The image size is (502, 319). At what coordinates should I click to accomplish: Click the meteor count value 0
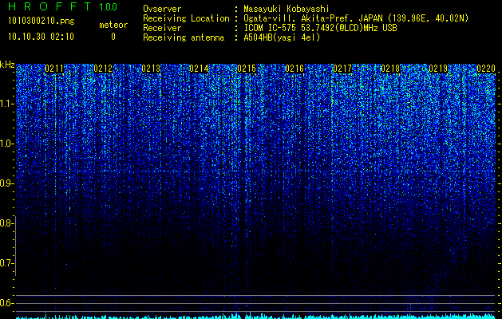pos(113,37)
